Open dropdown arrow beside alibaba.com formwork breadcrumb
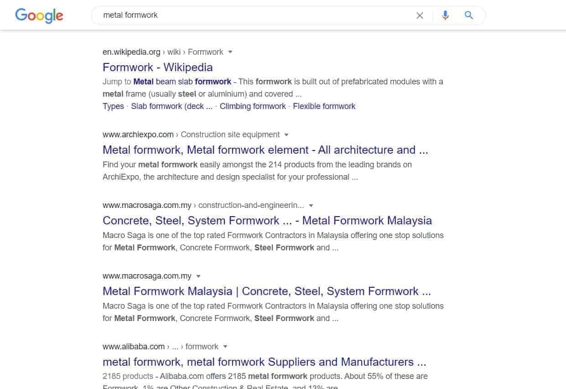The image size is (566, 389). (x=225, y=347)
